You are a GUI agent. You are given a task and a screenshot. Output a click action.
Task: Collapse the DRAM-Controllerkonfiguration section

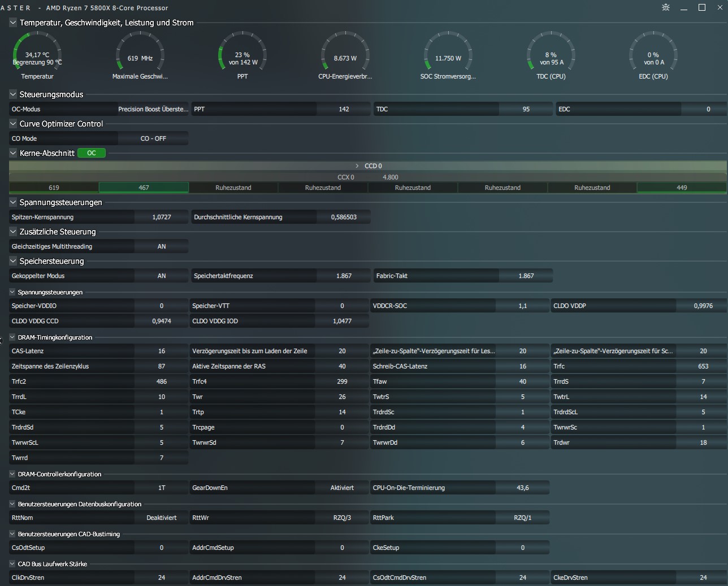13,474
